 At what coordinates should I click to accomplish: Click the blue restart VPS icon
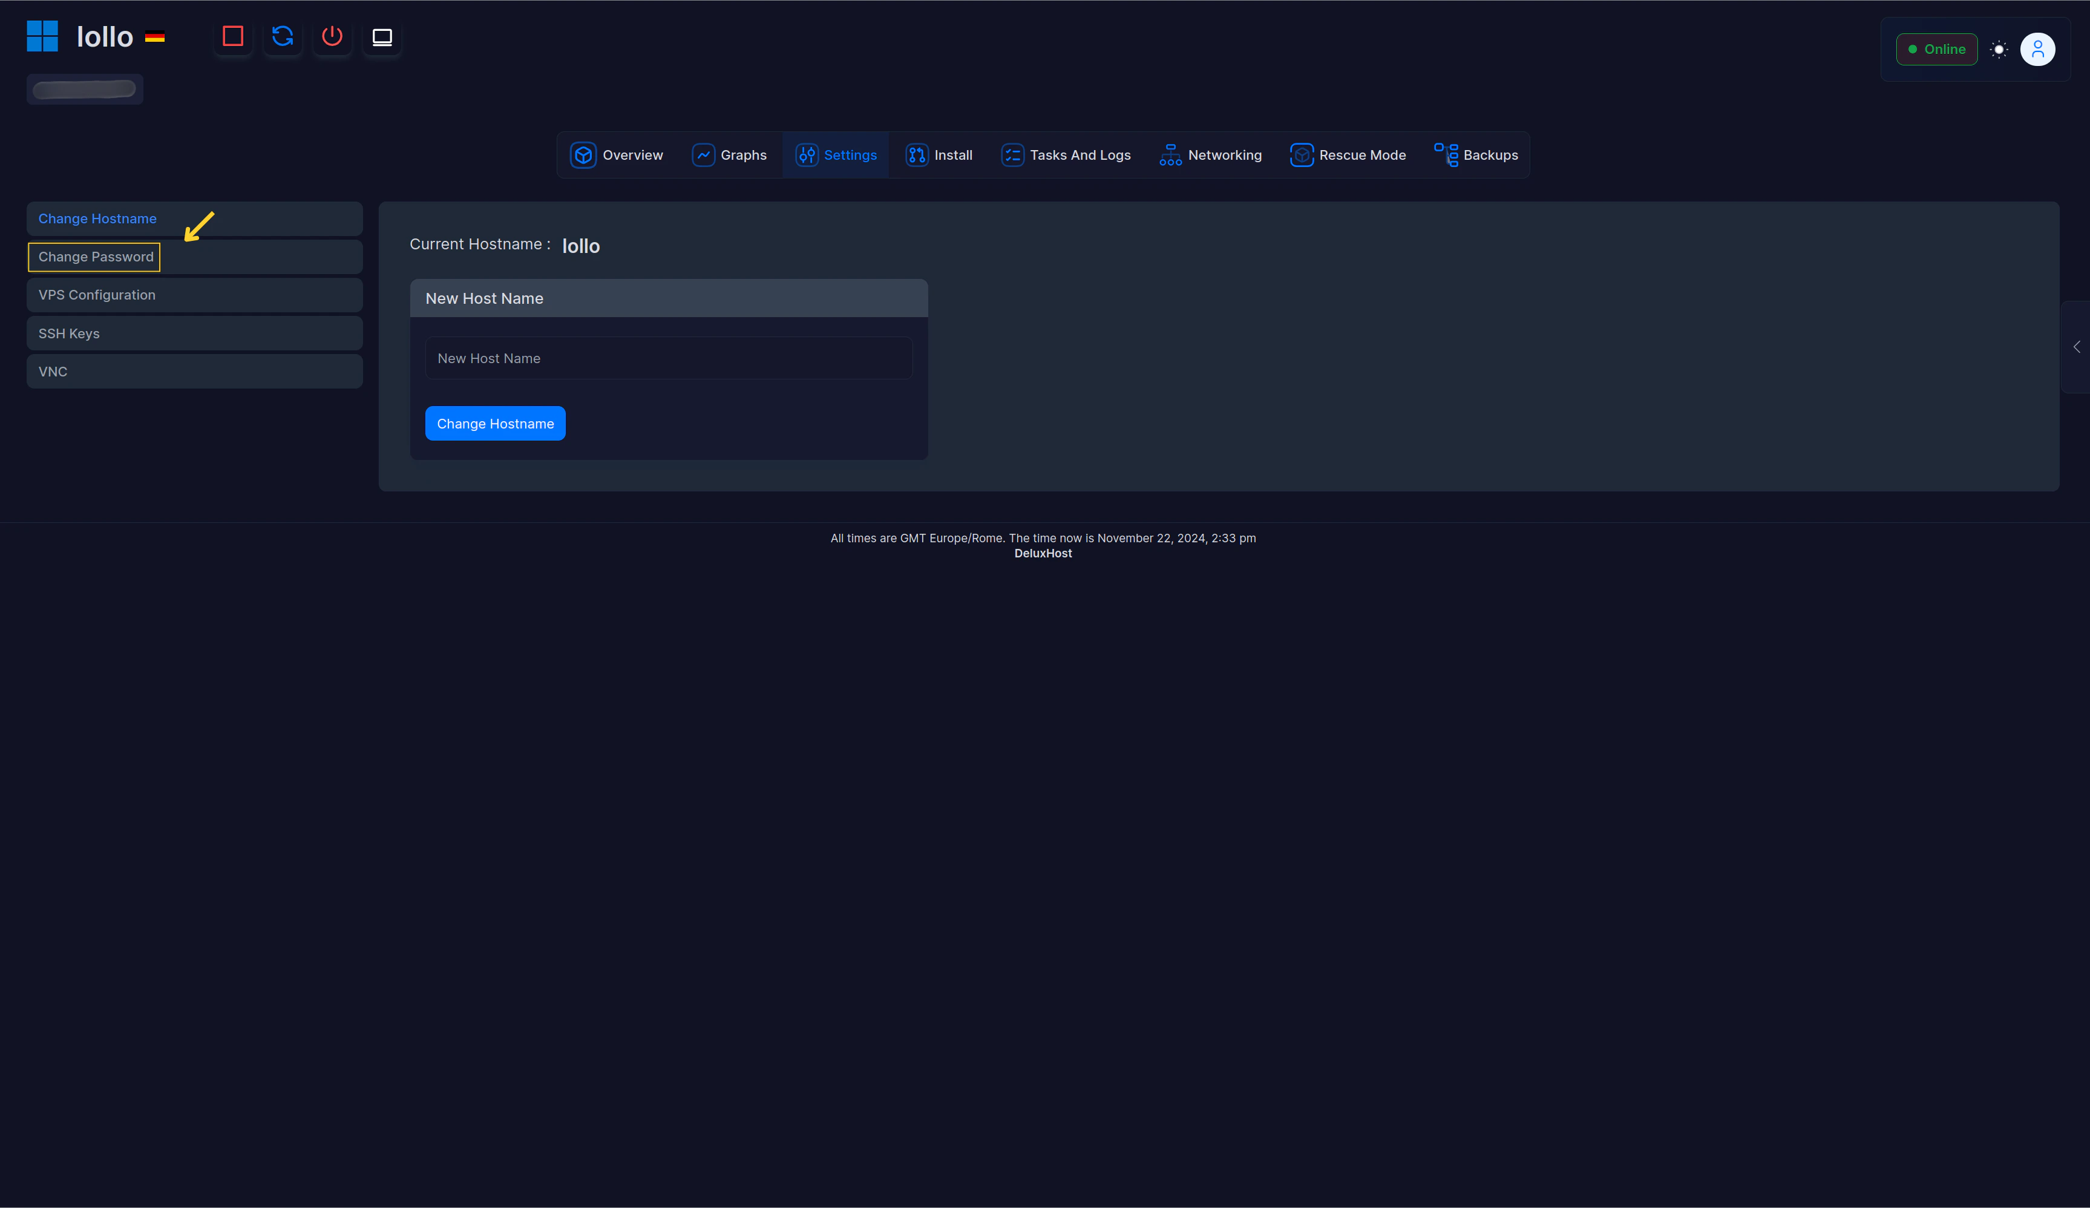[282, 36]
